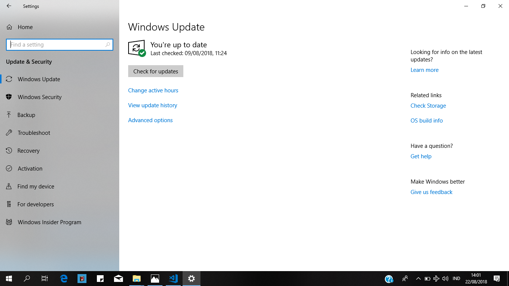Open the Backup settings section

click(x=60, y=115)
